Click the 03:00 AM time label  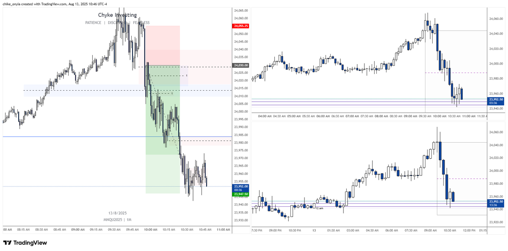pos(353,231)
